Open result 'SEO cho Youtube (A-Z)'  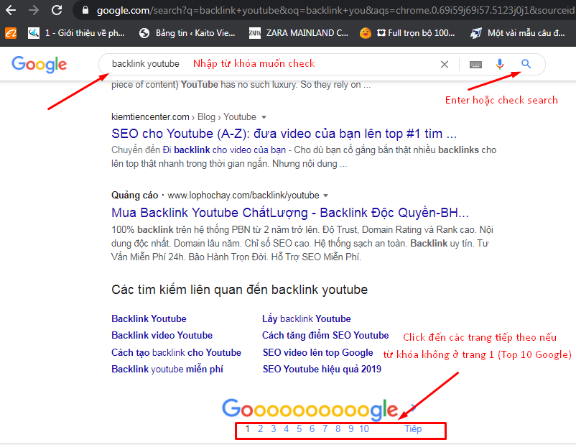(x=284, y=134)
